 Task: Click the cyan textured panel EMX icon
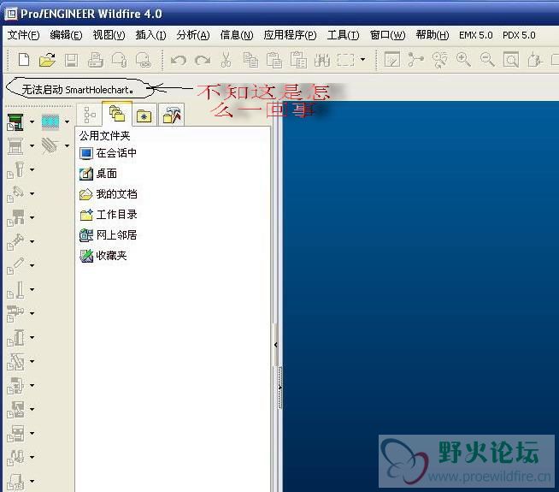click(x=50, y=122)
